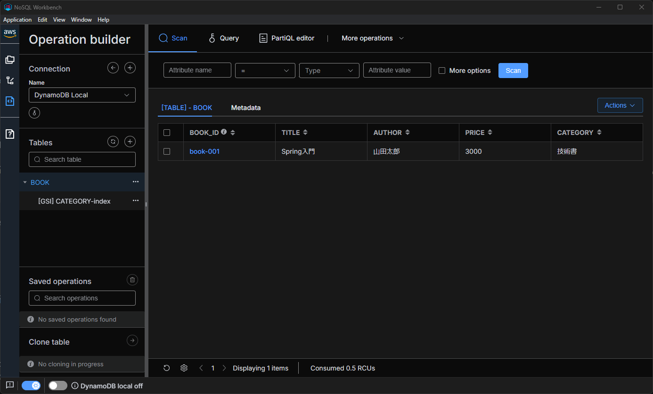The image size is (653, 394).
Task: Expand the Actions dropdown
Action: (x=620, y=105)
